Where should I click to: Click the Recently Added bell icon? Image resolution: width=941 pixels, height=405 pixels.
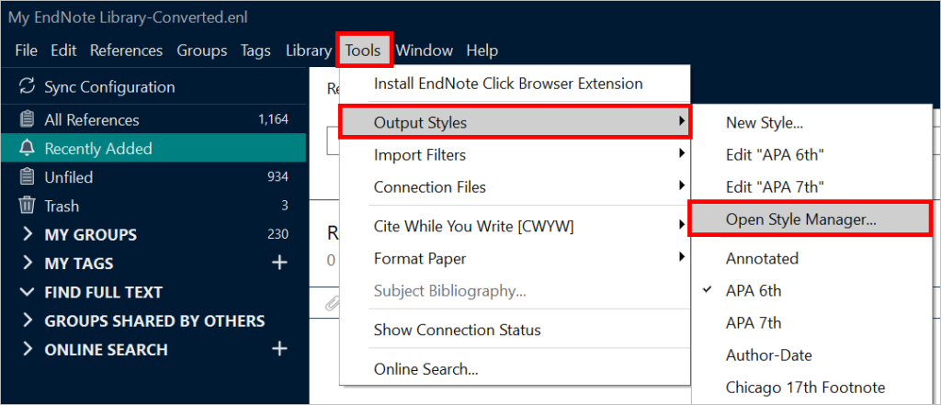pyautogui.click(x=27, y=148)
